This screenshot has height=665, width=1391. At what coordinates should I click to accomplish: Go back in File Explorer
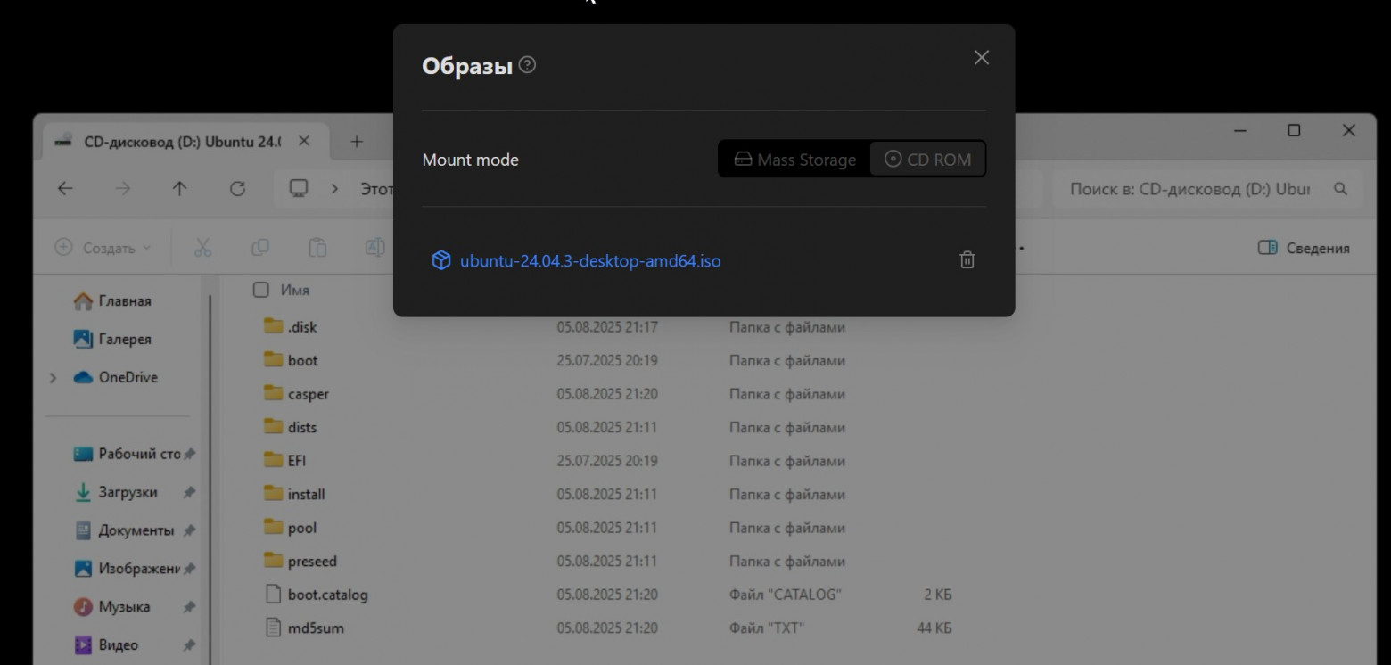click(65, 189)
